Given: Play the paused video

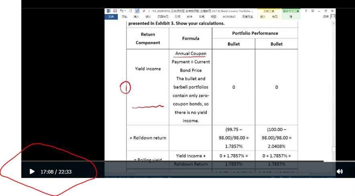Looking at the screenshot, I should click(32, 172).
